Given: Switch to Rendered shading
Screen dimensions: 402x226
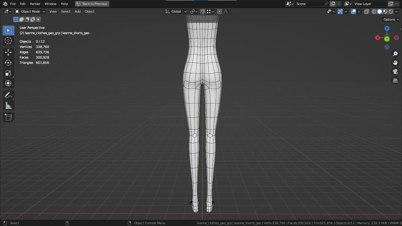Looking at the screenshot, I should [x=391, y=11].
